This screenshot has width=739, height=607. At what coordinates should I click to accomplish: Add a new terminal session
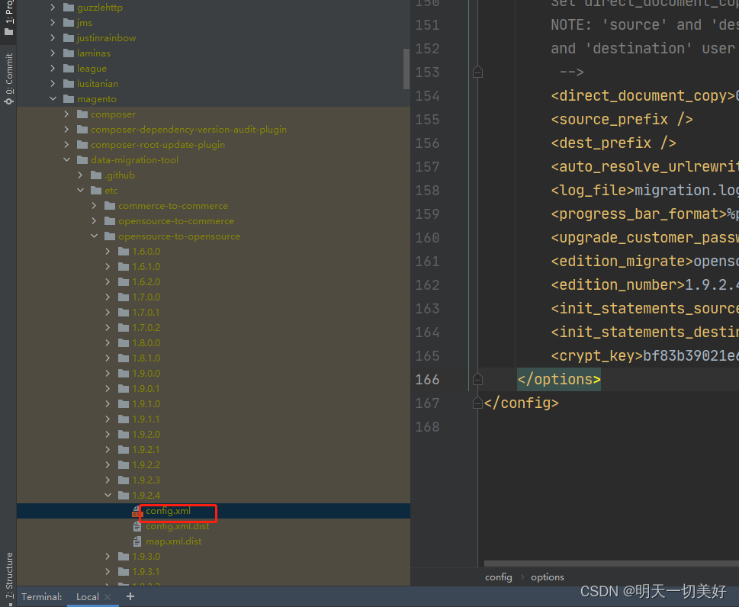coord(130,596)
